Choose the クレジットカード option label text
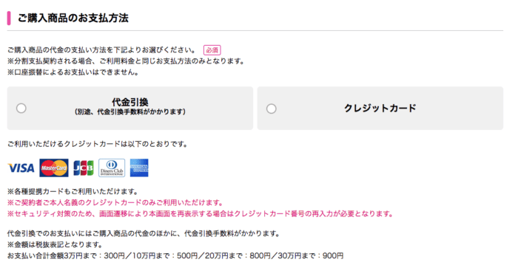 pos(380,108)
